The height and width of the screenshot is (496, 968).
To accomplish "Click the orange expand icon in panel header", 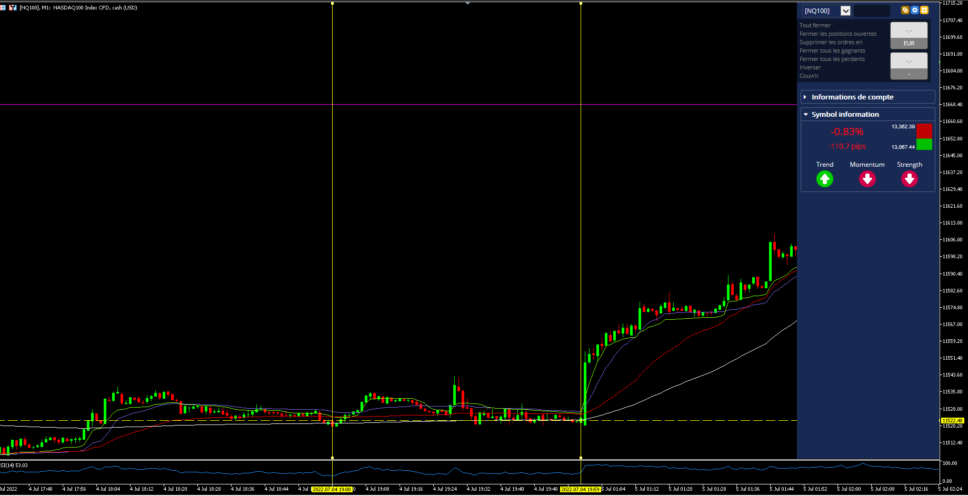I will pyautogui.click(x=924, y=10).
